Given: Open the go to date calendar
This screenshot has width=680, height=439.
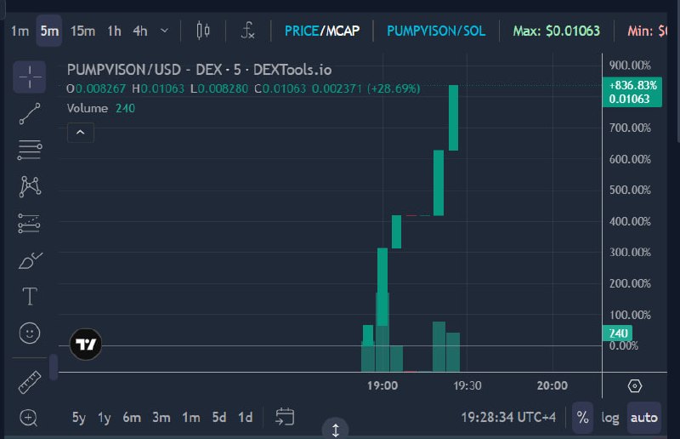Looking at the screenshot, I should click(x=285, y=417).
